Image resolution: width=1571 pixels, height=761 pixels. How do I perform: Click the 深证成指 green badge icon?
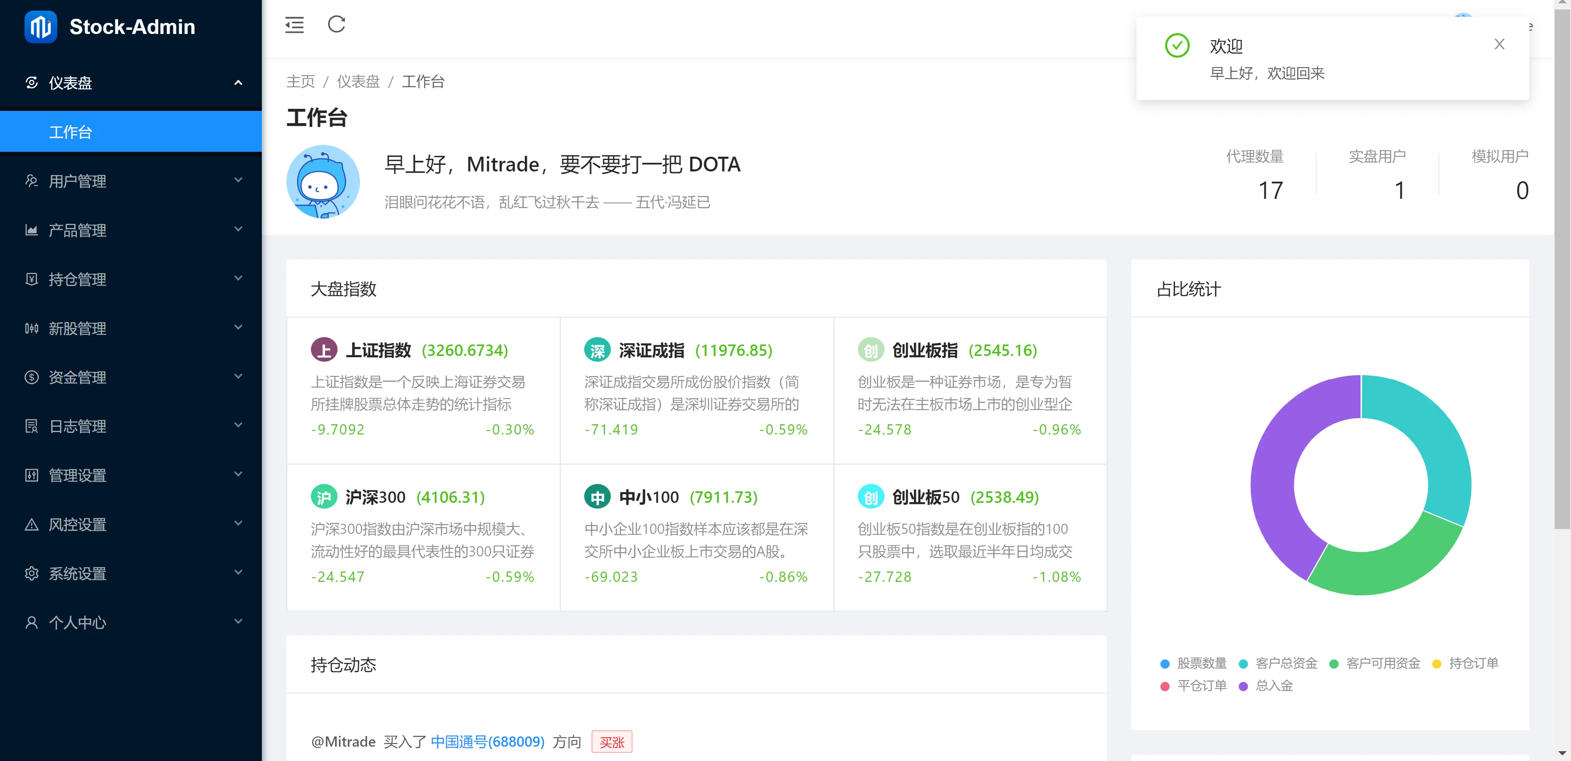pyautogui.click(x=597, y=350)
